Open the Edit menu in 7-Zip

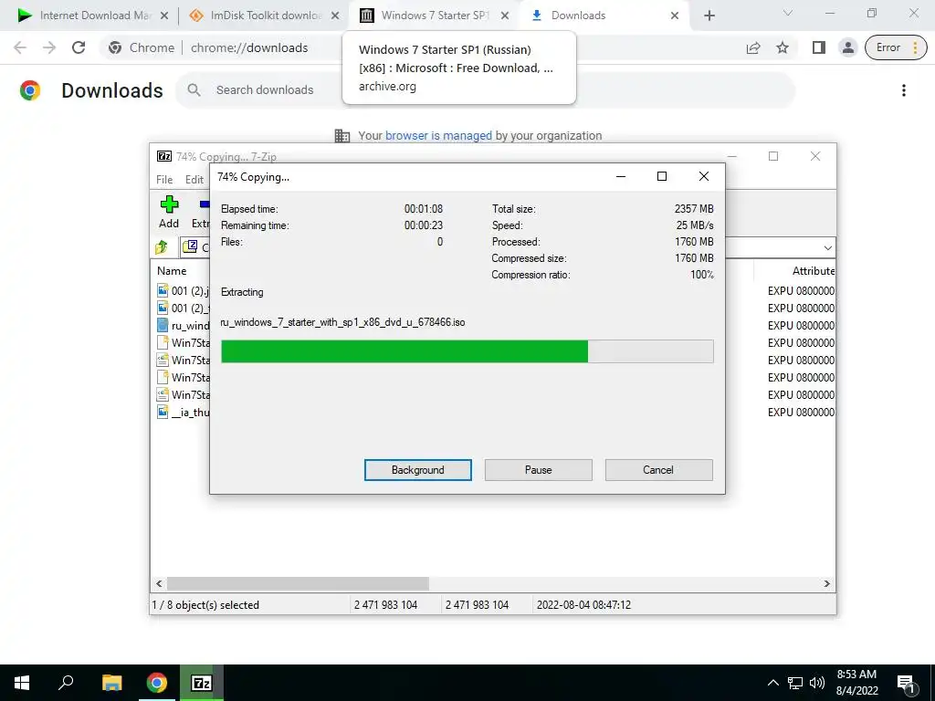point(194,180)
